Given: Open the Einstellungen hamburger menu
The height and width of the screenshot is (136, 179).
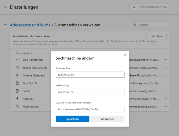Looking at the screenshot, I should pos(6,7).
